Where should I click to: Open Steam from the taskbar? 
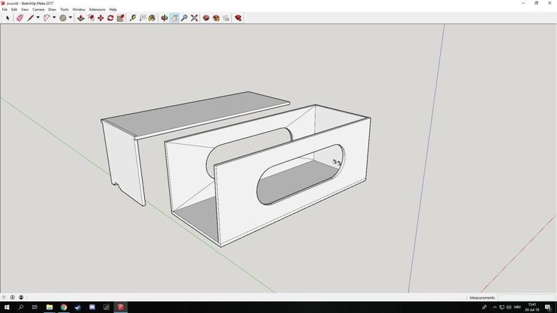[78, 307]
